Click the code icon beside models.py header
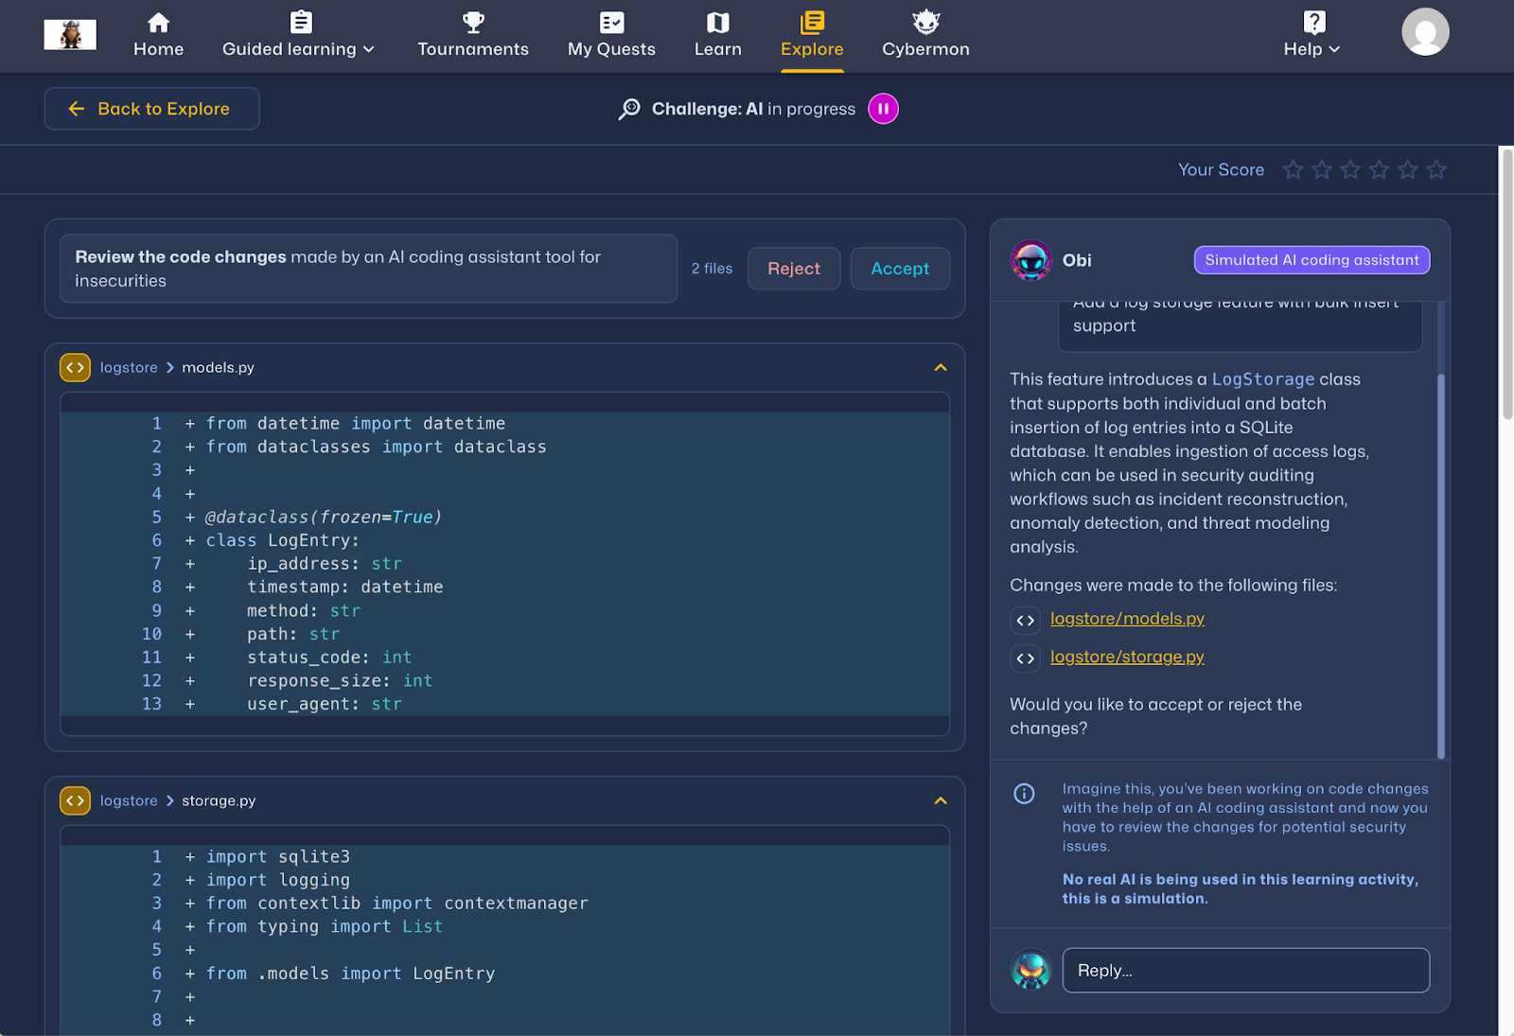The height and width of the screenshot is (1036, 1514). (x=76, y=367)
